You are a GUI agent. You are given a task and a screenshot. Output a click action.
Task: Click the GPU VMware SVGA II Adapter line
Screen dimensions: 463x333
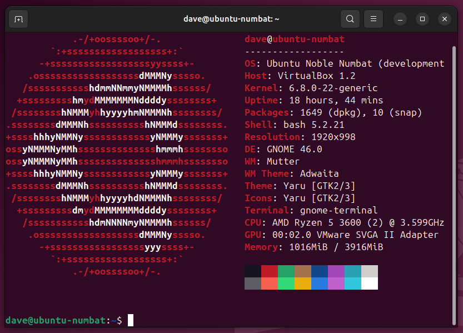click(341, 235)
